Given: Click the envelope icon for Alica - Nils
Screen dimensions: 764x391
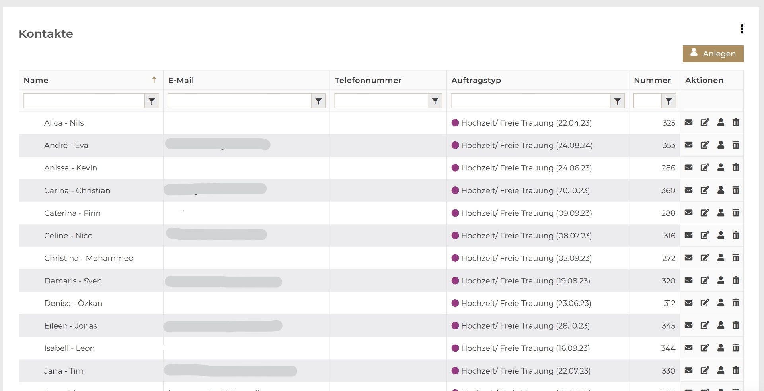Looking at the screenshot, I should (688, 122).
